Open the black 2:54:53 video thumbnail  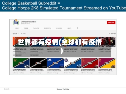[x=38, y=63]
